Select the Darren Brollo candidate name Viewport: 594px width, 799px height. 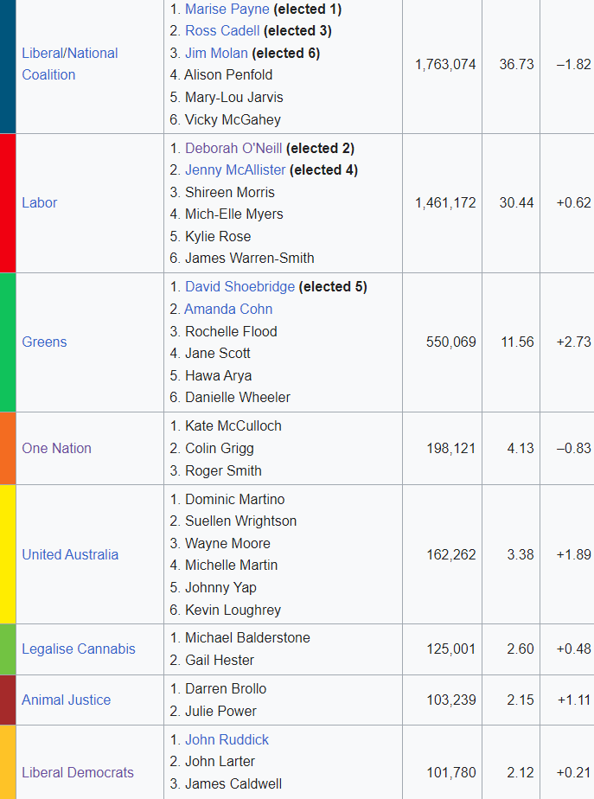pyautogui.click(x=226, y=689)
